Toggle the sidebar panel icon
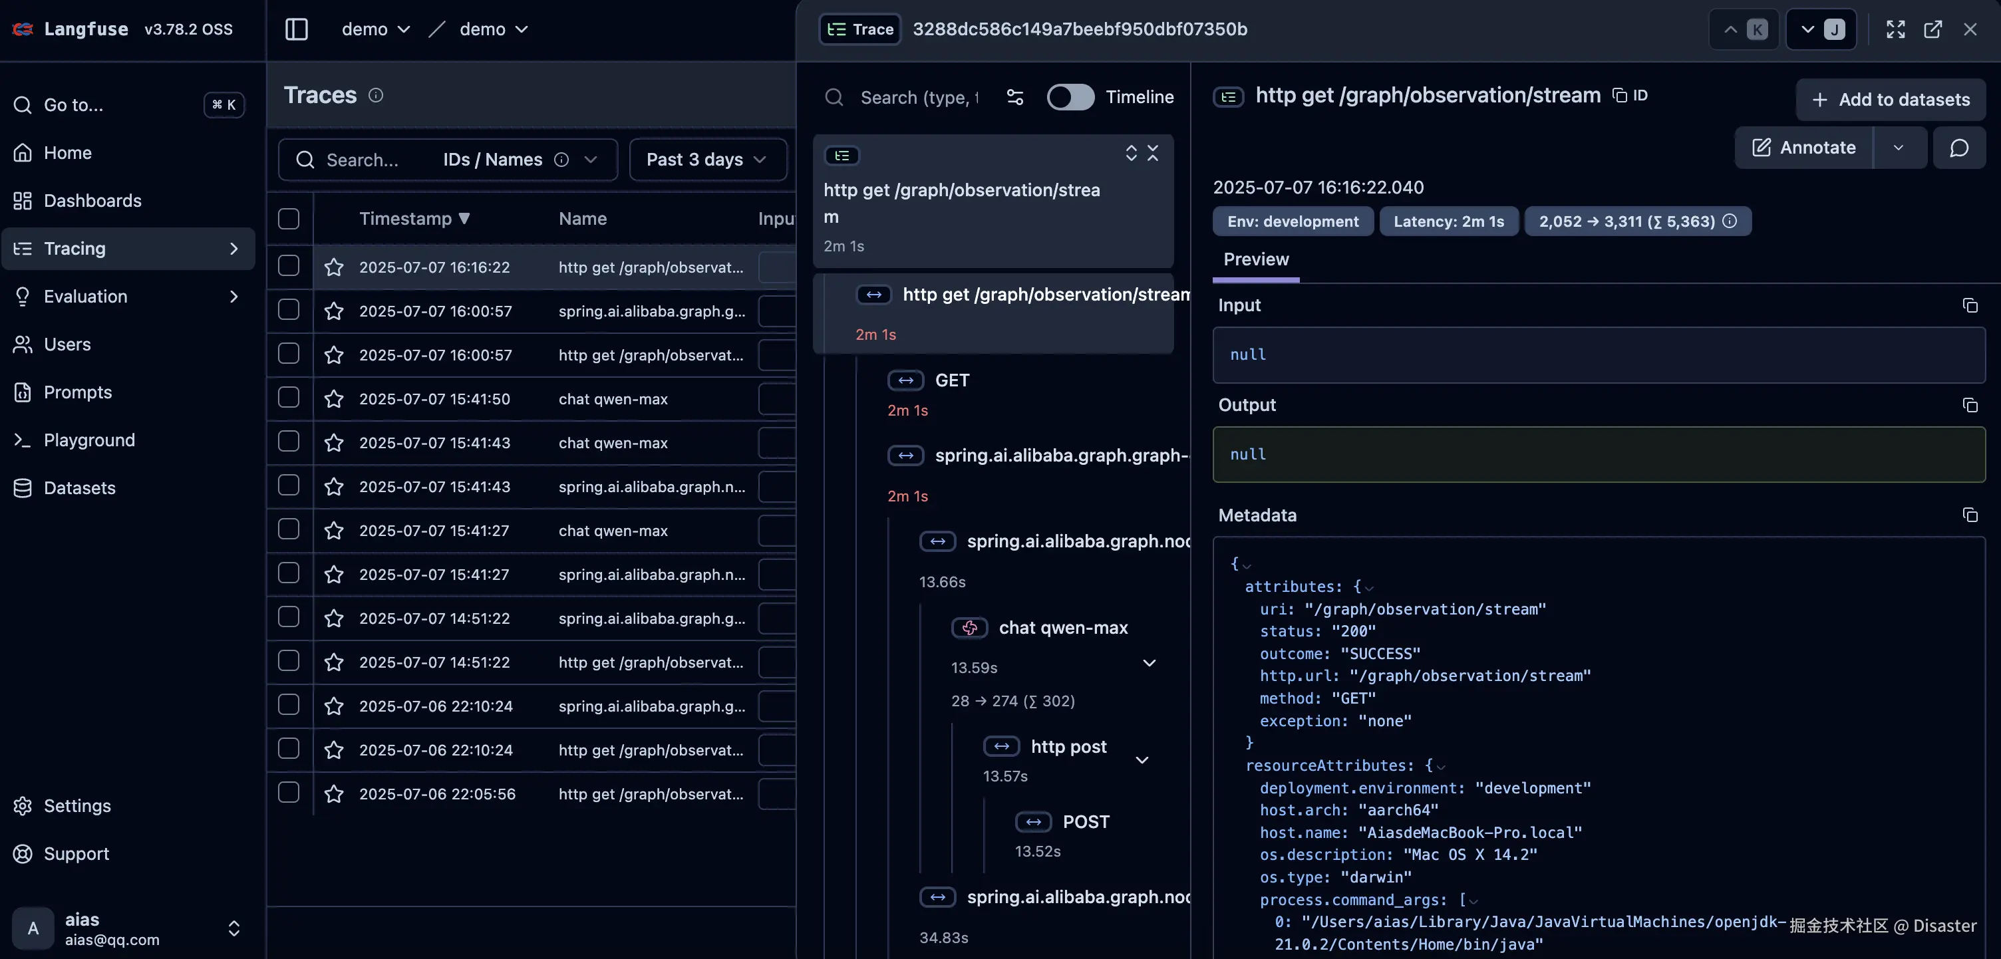Screen dimensions: 2001x959 pos(296,29)
